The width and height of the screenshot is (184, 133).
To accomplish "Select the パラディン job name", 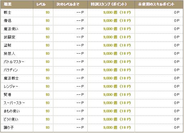I will tap(11, 70).
